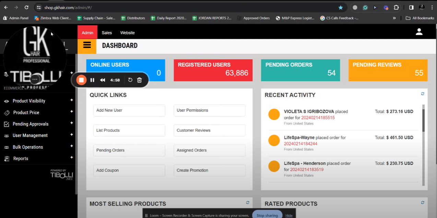Click the hamburger menu icon beside Dashboard

[87, 46]
